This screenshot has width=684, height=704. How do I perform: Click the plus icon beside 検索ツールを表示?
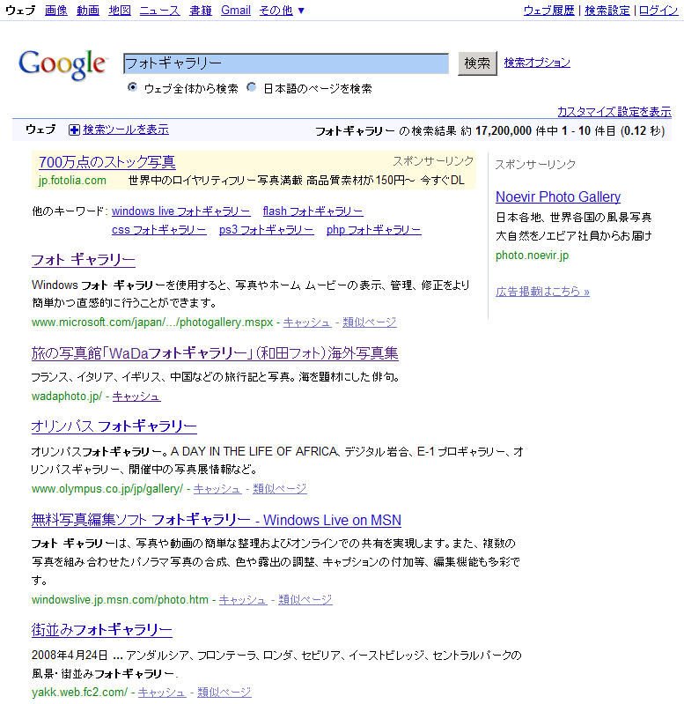pyautogui.click(x=74, y=130)
